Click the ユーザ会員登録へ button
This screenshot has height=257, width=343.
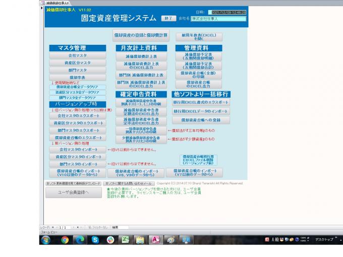coord(73,192)
